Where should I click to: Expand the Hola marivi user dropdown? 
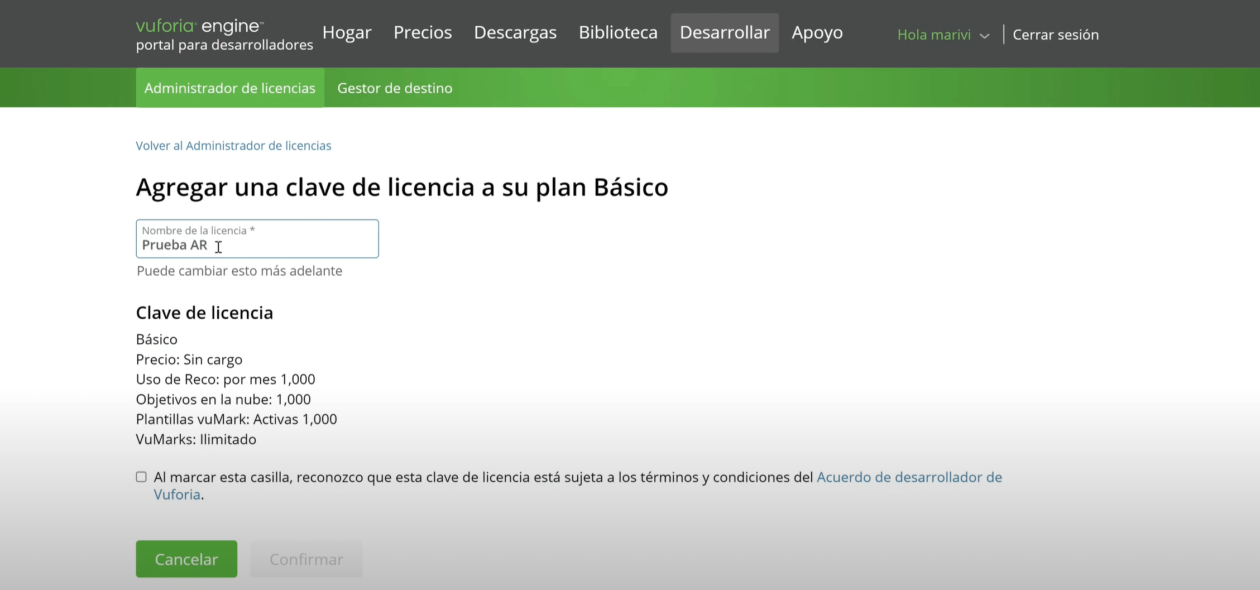coord(943,35)
